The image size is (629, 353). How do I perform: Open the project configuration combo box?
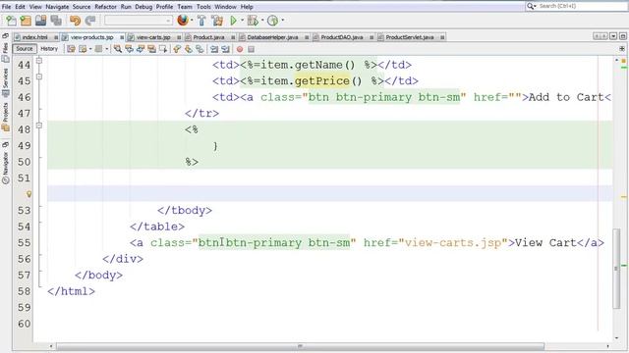pos(139,21)
